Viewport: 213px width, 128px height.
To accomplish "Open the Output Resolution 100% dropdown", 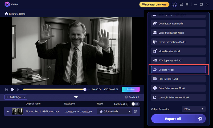I will coord(194,109).
